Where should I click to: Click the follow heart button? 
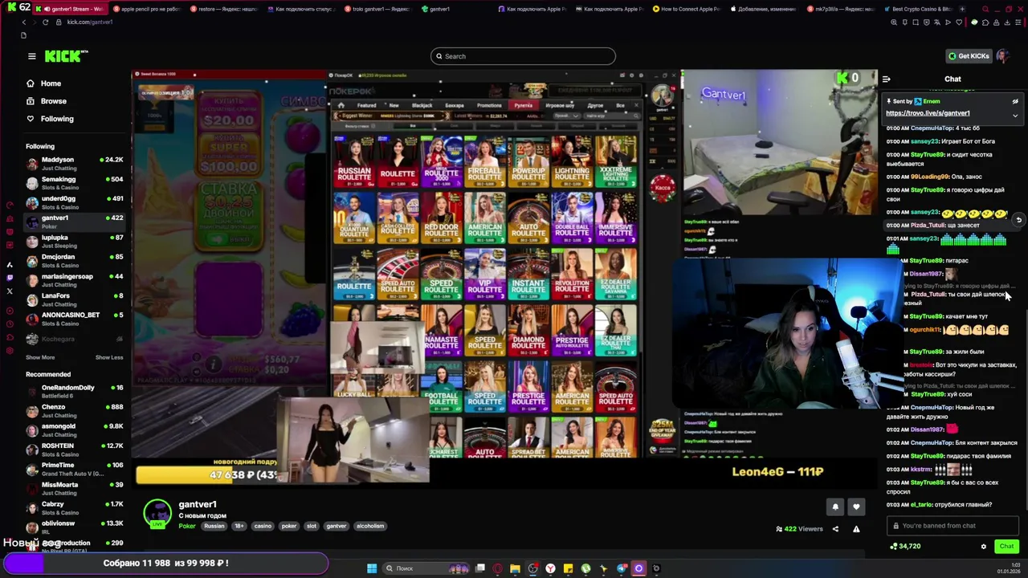(x=856, y=507)
